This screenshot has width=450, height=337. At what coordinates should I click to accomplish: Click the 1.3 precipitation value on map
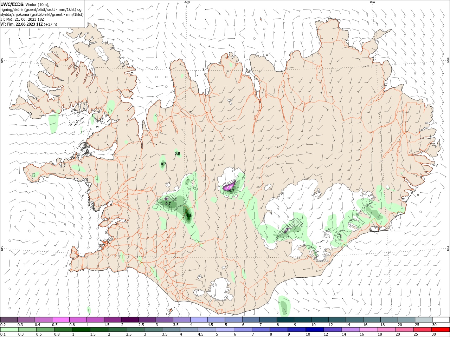click(189, 216)
